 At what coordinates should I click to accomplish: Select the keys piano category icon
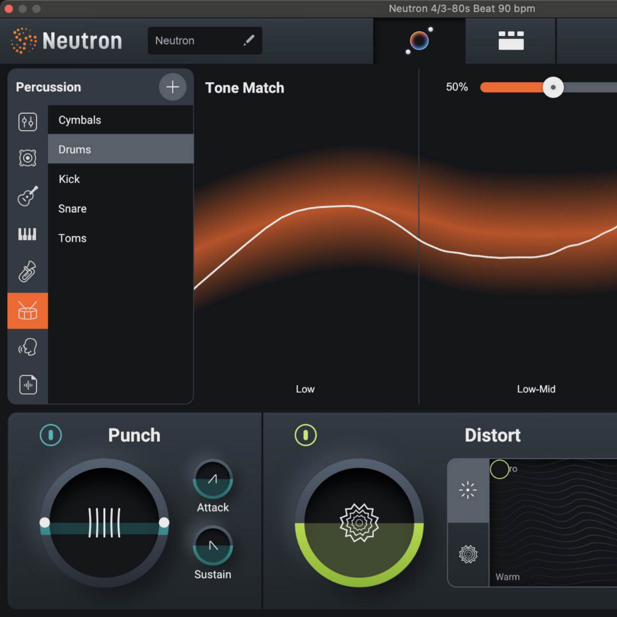coord(27,234)
